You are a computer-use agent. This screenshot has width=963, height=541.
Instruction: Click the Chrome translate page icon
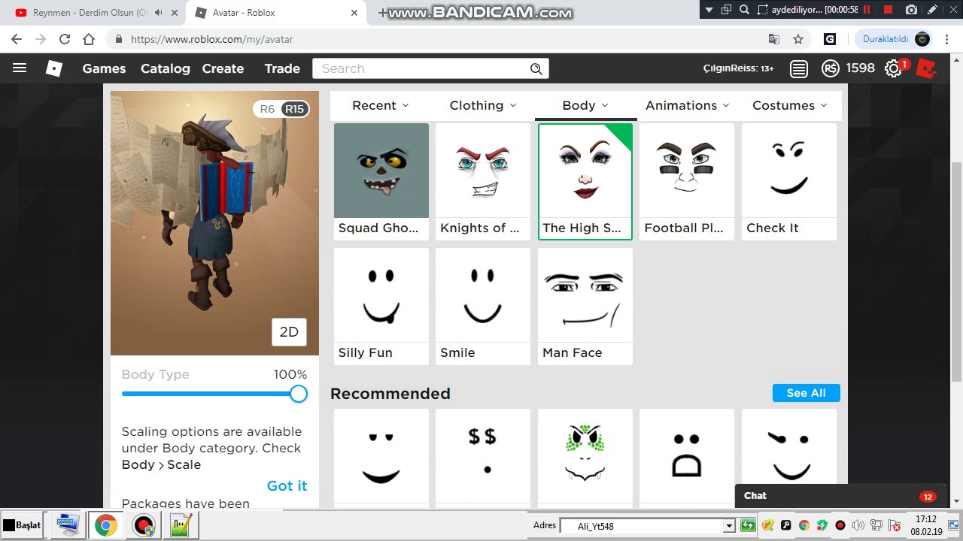tap(774, 39)
